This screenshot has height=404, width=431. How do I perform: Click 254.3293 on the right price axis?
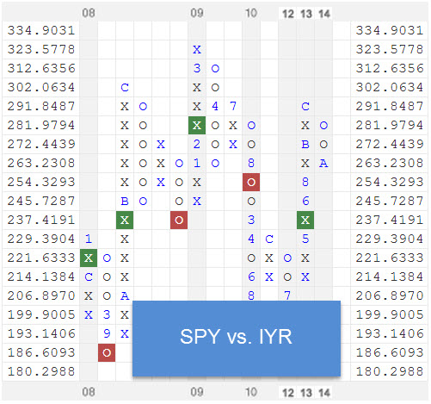point(390,182)
